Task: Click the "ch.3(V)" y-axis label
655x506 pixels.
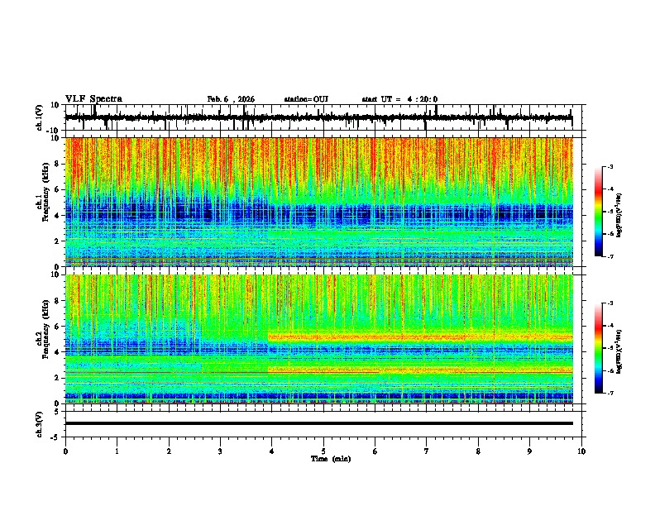Action: 40,424
